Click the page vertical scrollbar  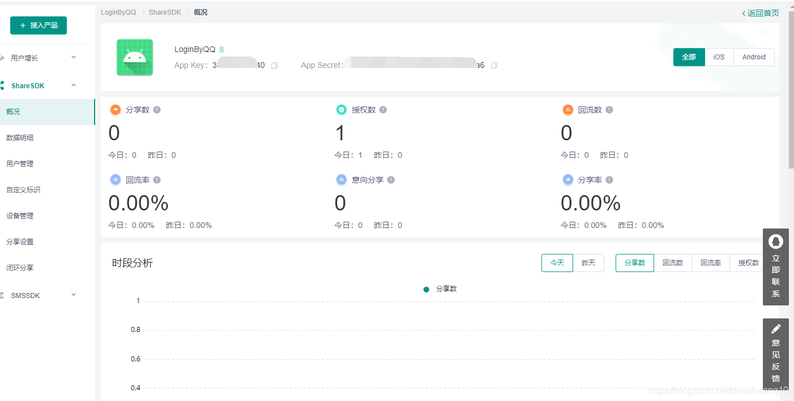tap(791, 90)
